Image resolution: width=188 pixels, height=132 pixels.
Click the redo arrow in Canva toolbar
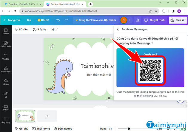pyautogui.click(x=66, y=20)
